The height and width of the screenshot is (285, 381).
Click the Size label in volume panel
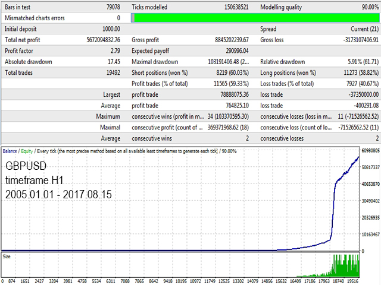pyautogui.click(x=7, y=256)
